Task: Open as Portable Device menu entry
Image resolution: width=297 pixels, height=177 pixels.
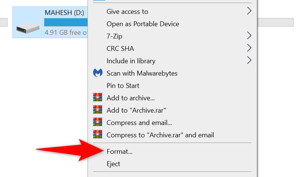Action: (x=143, y=24)
